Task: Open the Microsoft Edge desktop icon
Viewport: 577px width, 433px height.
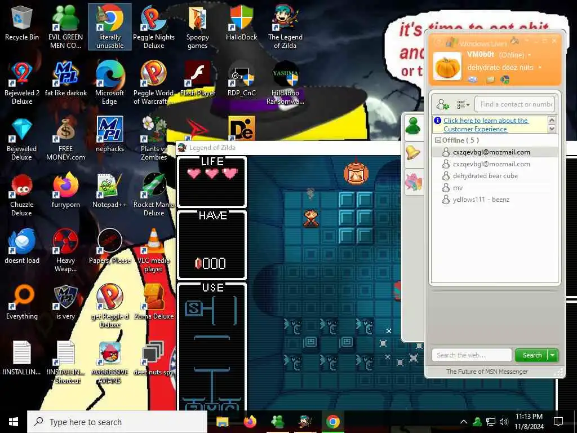Action: click(x=110, y=83)
